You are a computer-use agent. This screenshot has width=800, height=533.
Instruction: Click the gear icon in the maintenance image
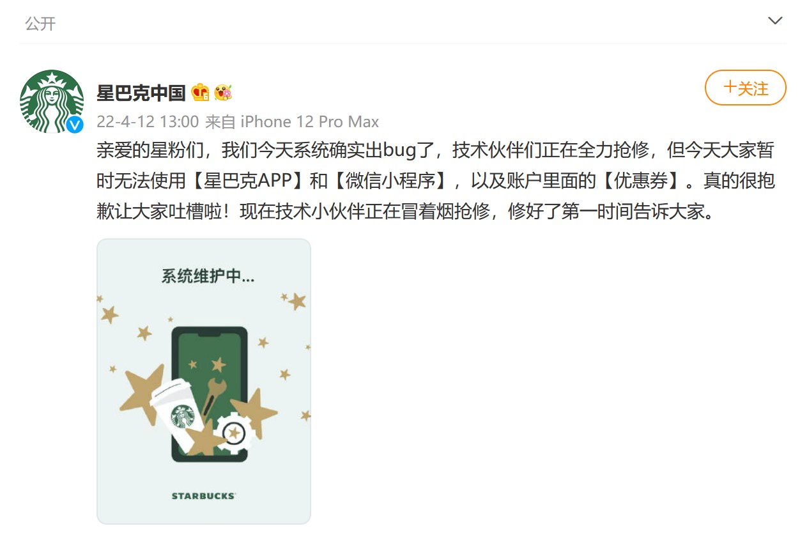(x=234, y=433)
